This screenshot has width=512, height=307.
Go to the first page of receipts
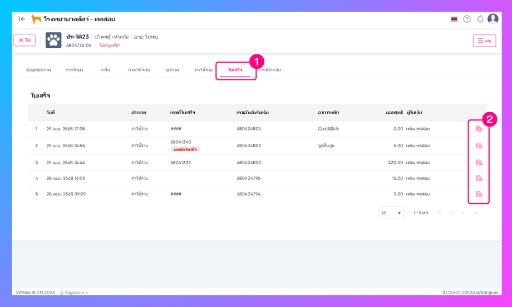tap(439, 213)
